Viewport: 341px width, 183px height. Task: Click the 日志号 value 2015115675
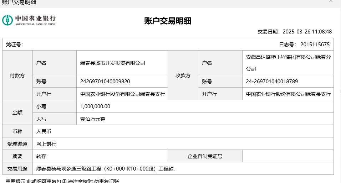(315, 45)
